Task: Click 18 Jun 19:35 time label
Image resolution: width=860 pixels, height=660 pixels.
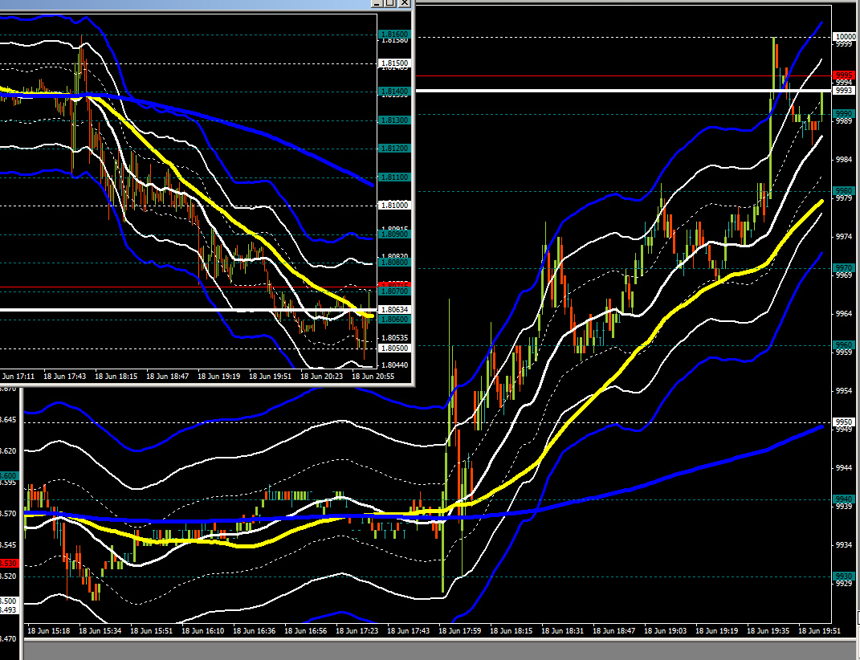Action: [x=768, y=631]
